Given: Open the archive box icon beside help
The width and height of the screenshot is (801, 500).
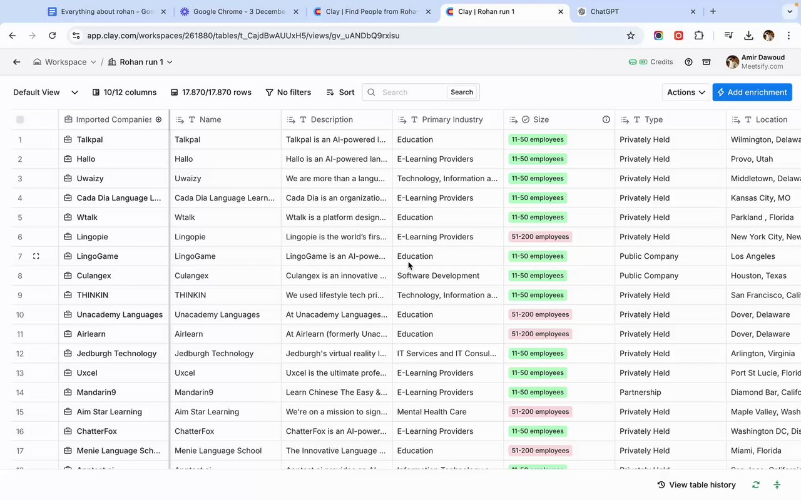Looking at the screenshot, I should pyautogui.click(x=707, y=62).
